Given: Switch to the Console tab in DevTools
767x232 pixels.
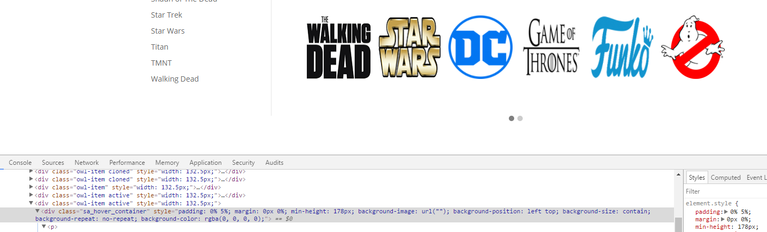Looking at the screenshot, I should [x=20, y=163].
